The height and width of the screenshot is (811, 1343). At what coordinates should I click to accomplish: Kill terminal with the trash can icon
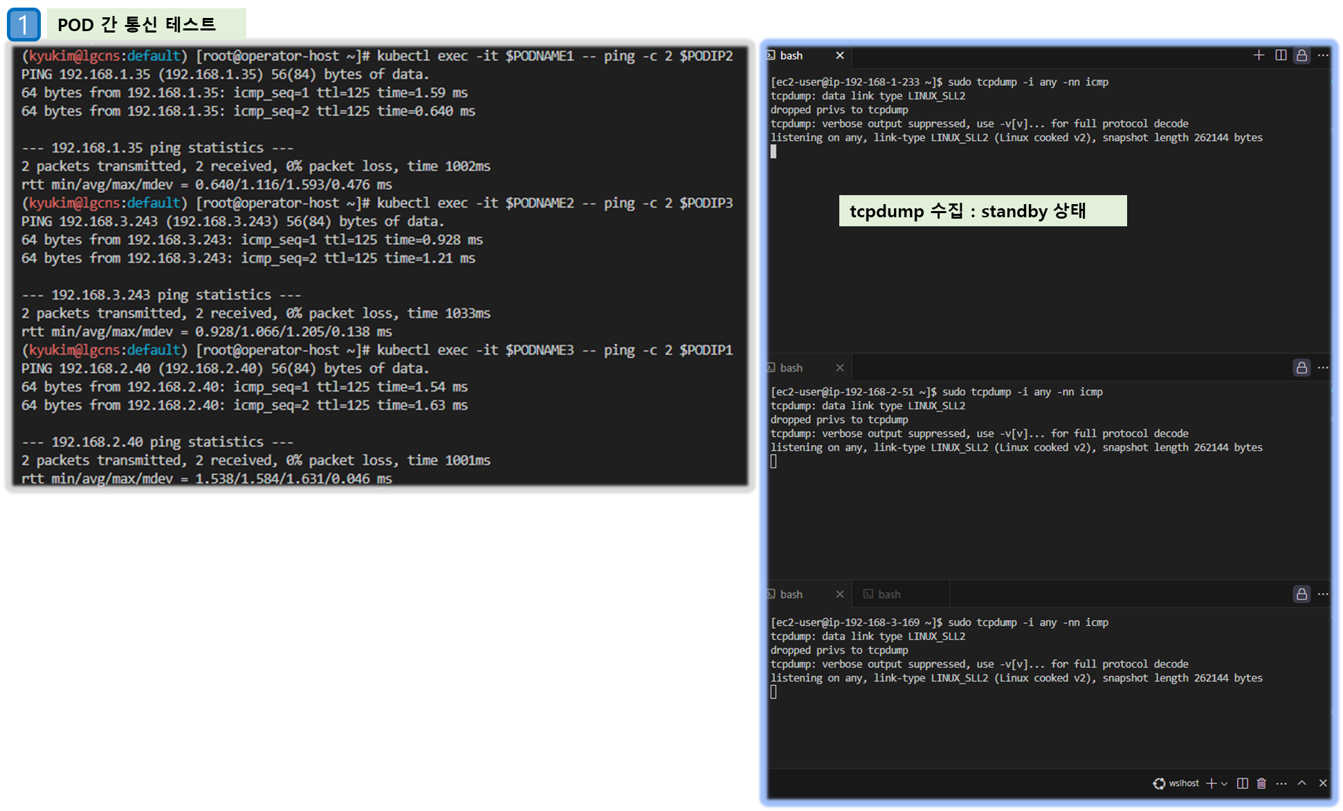point(1261,783)
